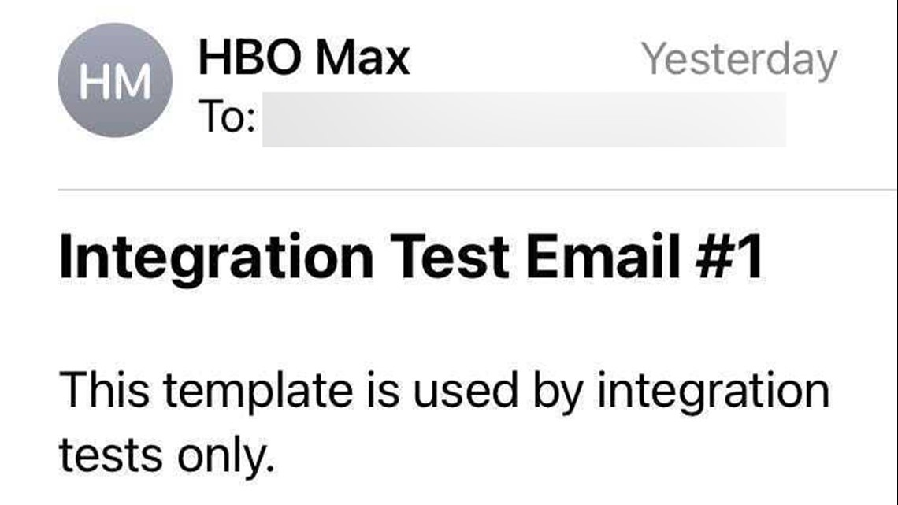Click the word "Max" in the sender name
The width and height of the screenshot is (898, 505).
tap(362, 58)
